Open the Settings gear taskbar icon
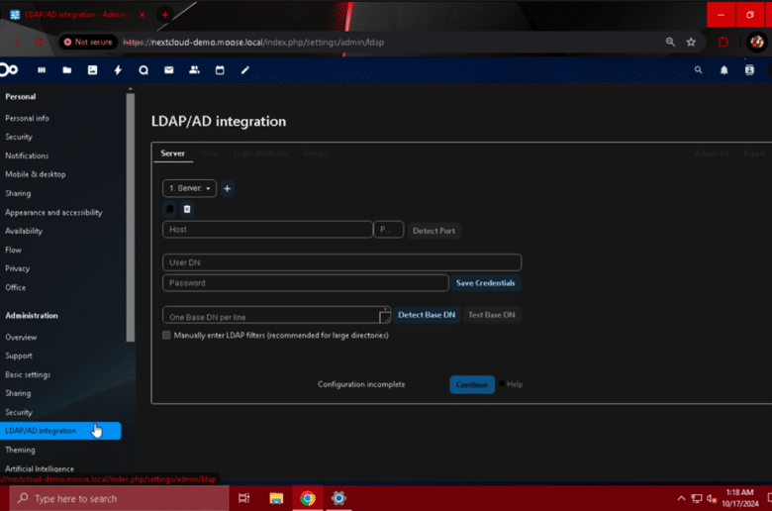 click(338, 498)
